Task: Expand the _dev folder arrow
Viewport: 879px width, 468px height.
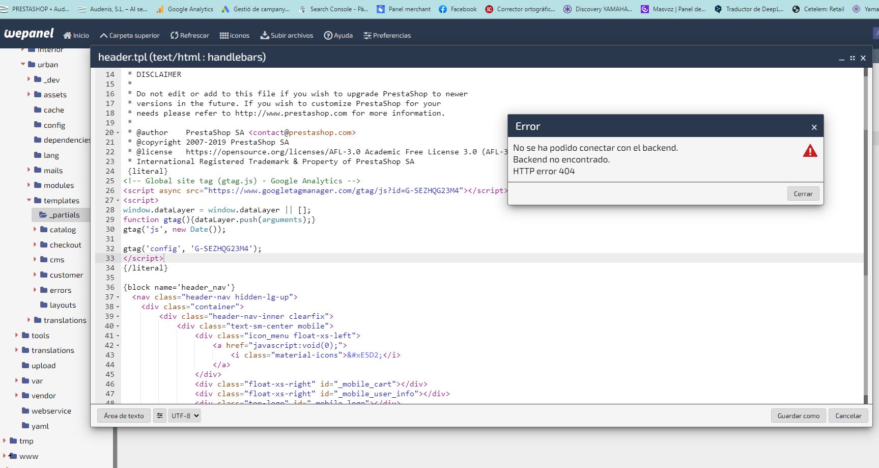Action: coord(29,79)
